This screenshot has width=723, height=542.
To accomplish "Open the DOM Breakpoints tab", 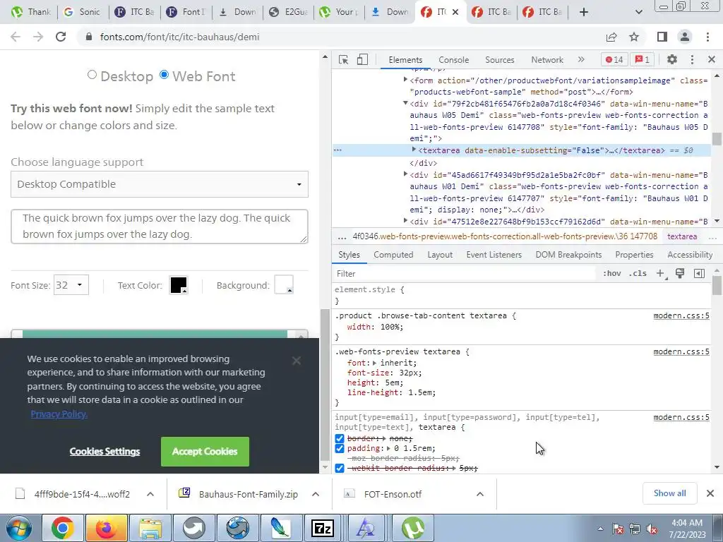I will pyautogui.click(x=568, y=255).
